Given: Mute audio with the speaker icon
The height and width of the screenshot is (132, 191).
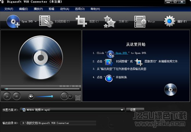Looking at the screenshot, I should pos(31,96).
